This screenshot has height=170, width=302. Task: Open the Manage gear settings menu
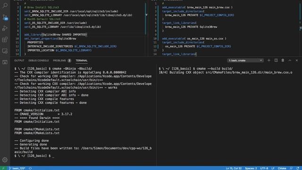[x=5, y=160]
